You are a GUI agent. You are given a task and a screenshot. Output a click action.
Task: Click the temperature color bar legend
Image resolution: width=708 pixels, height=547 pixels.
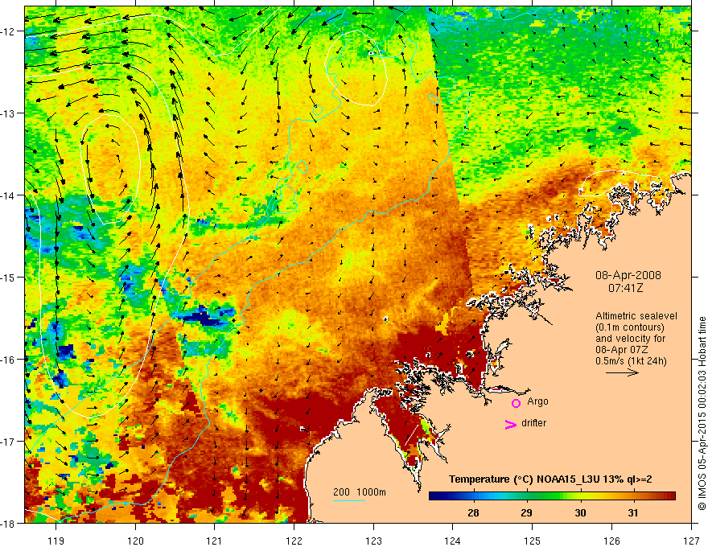pos(552,496)
